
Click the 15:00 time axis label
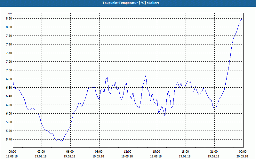(157, 152)
